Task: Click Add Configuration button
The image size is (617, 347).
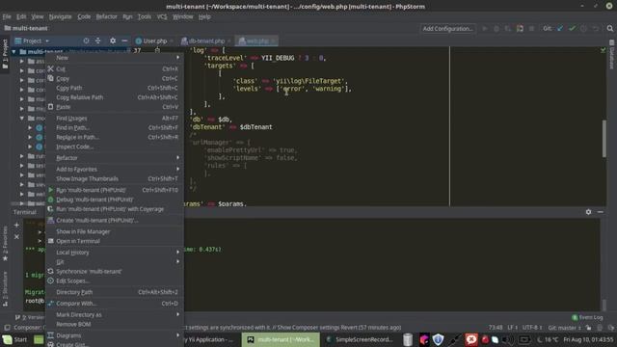Action: pyautogui.click(x=447, y=28)
